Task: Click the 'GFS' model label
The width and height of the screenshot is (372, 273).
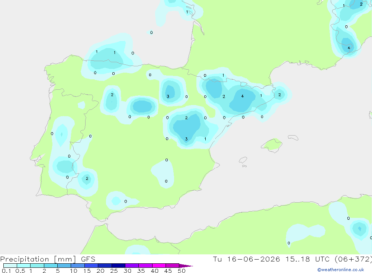Action: (88, 259)
